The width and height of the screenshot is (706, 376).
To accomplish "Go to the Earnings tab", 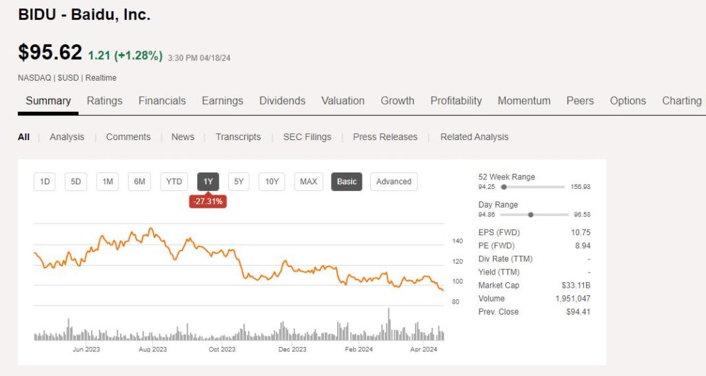I will [223, 101].
